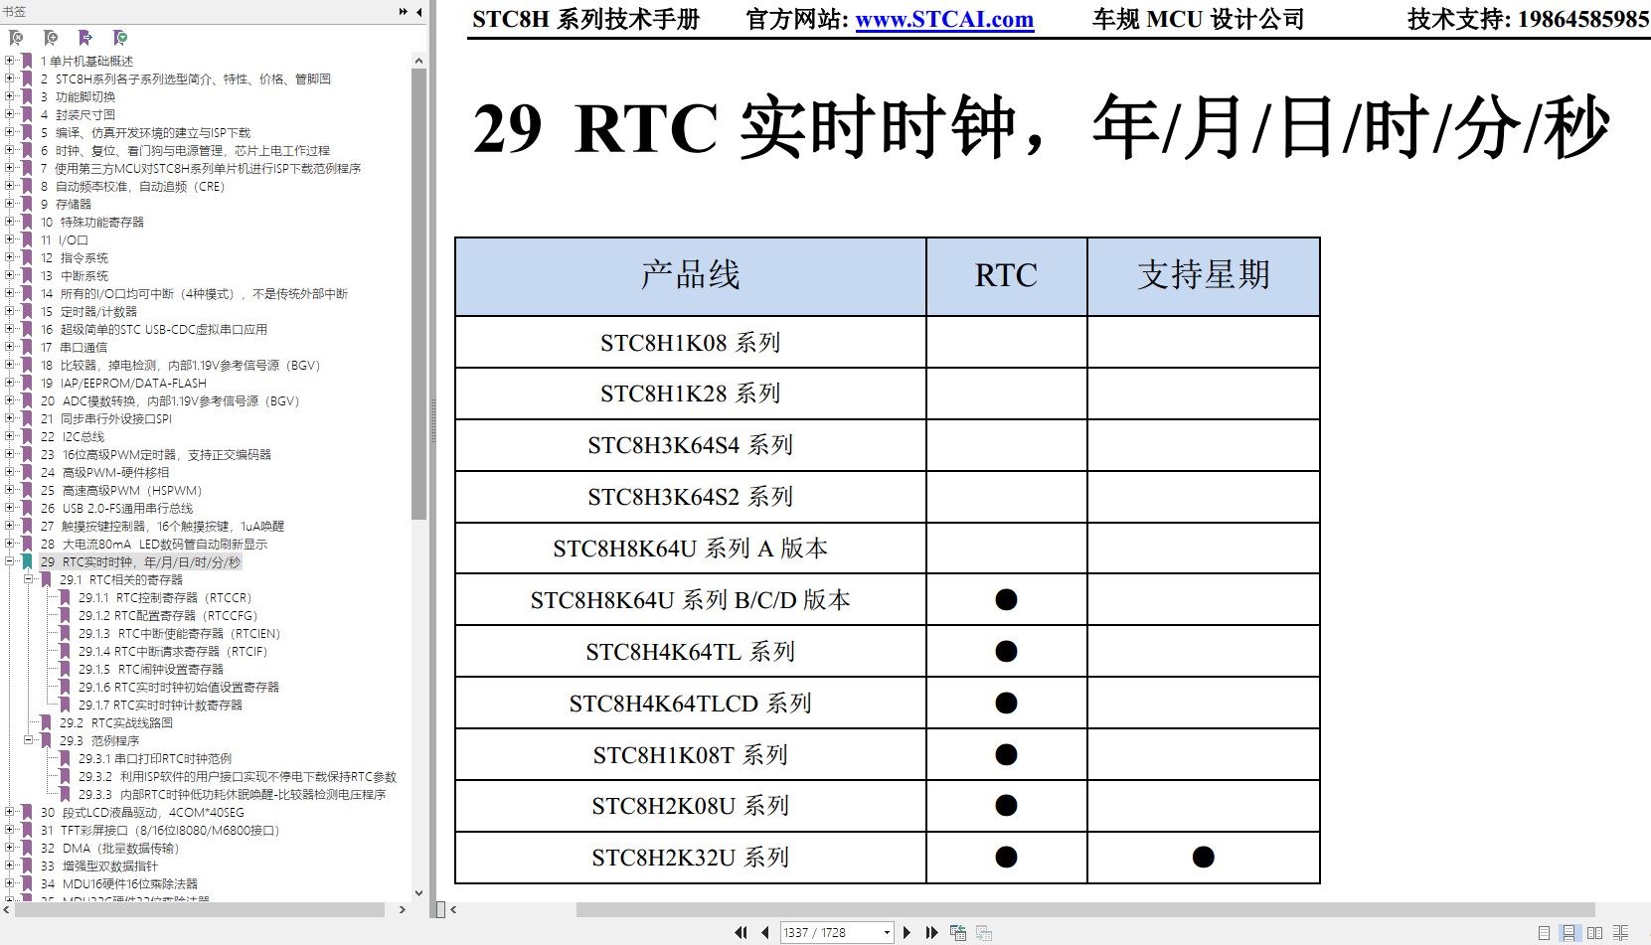Image resolution: width=1651 pixels, height=945 pixels.
Task: Click the 产品线 column header
Action: [691, 276]
